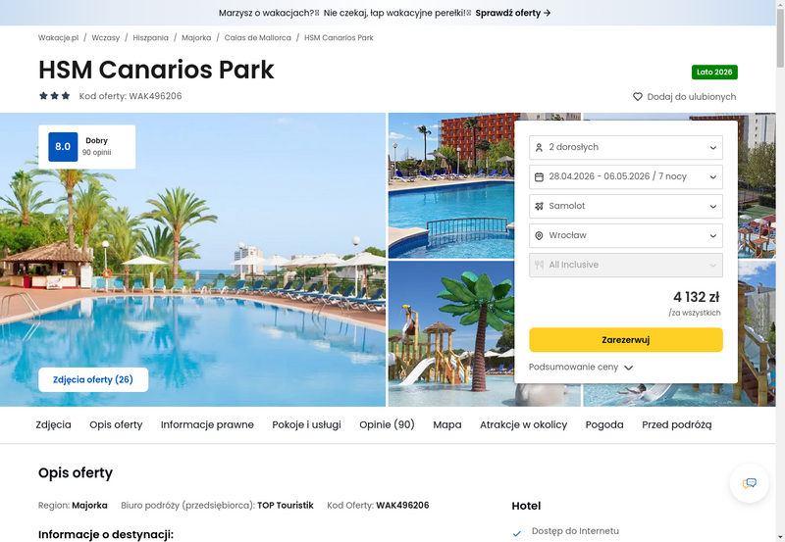Go to the Mapa tab

pyautogui.click(x=447, y=424)
